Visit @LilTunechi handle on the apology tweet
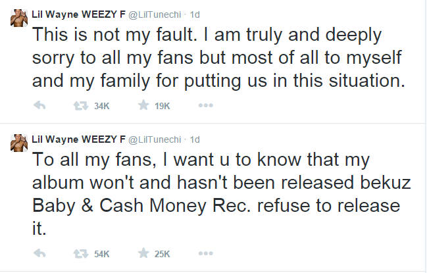The image size is (427, 273). pyautogui.click(x=155, y=12)
